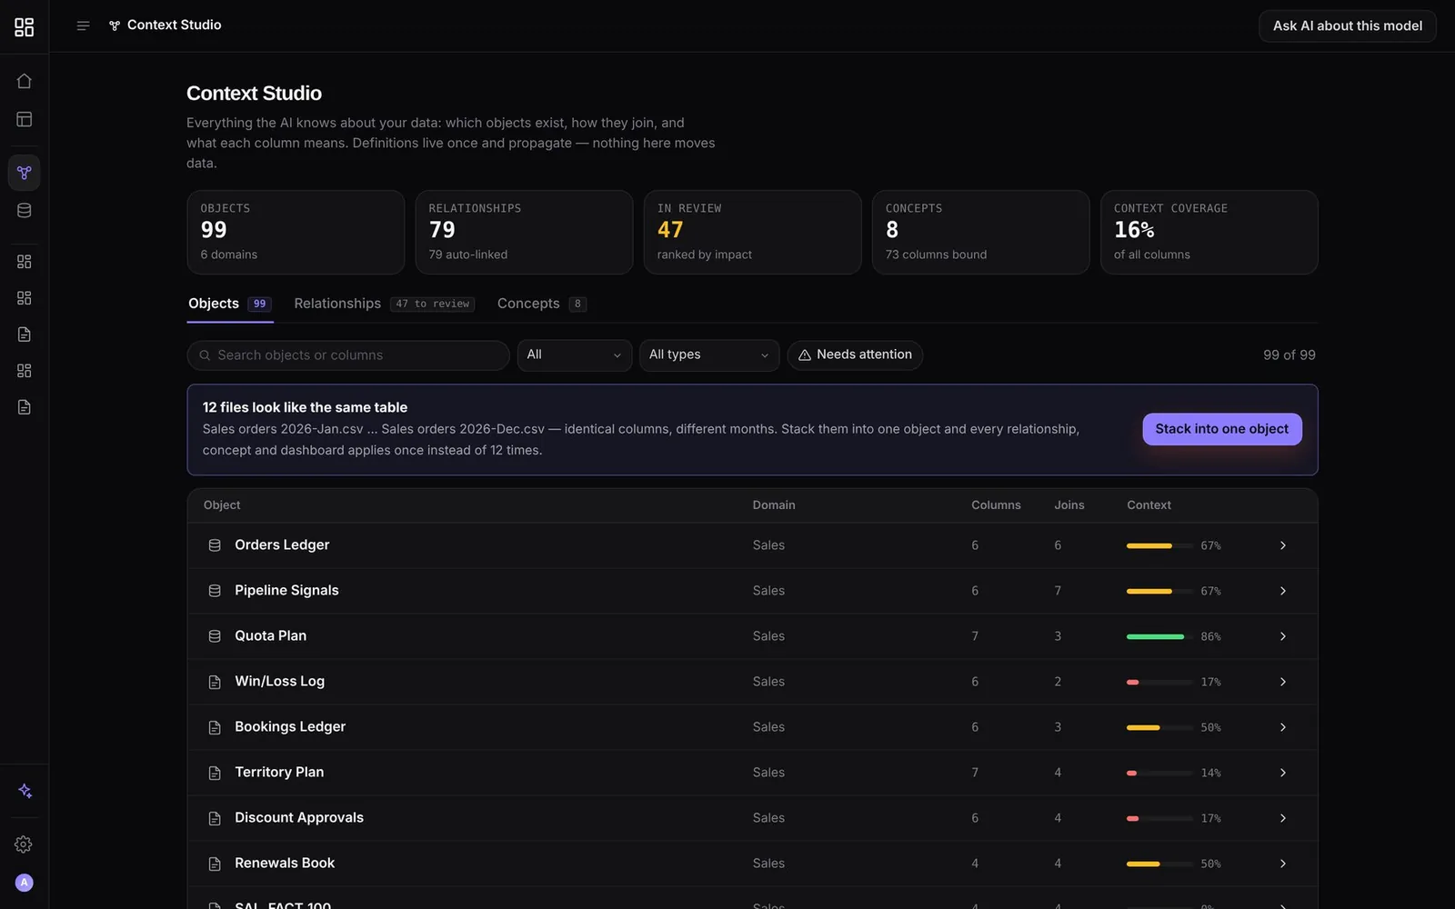
Task: Focus the Search objects or columns field
Action: coord(348,355)
